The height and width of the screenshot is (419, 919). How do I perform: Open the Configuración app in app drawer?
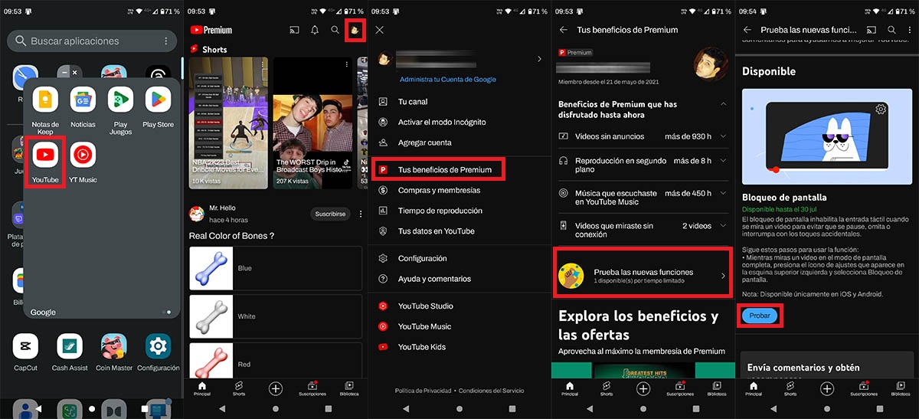(x=158, y=347)
